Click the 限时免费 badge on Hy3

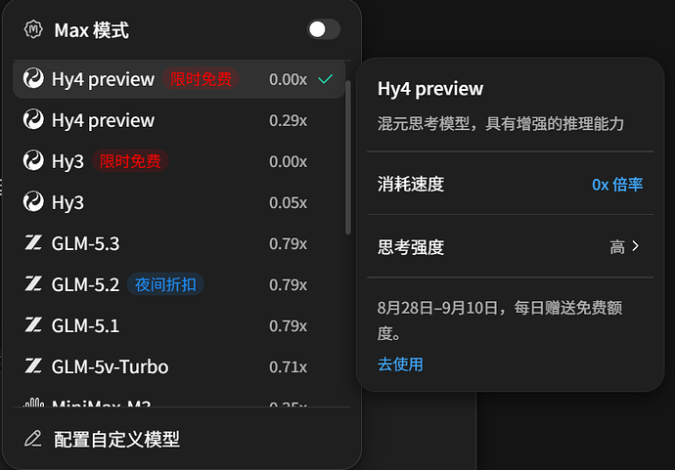130,161
